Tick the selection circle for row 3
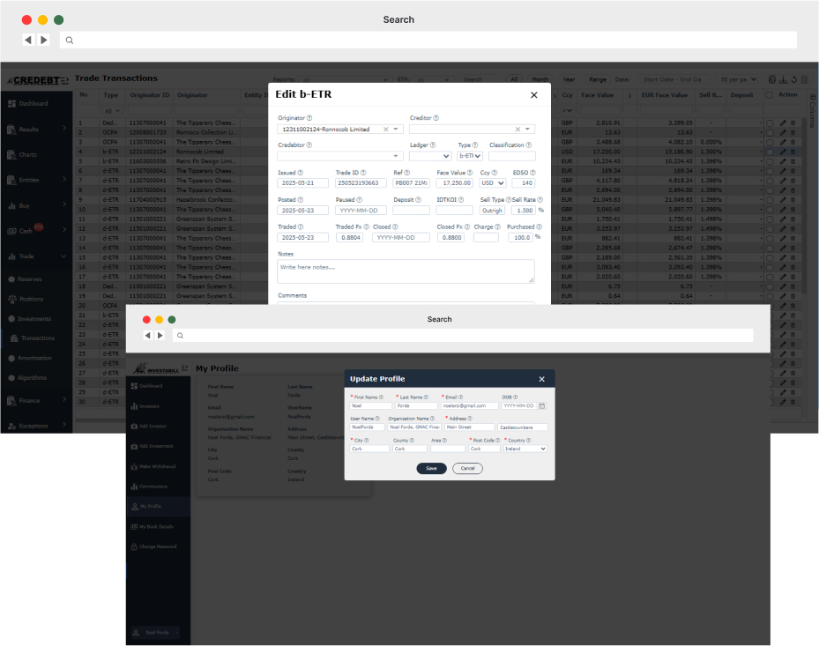The width and height of the screenshot is (819, 646). tap(771, 142)
